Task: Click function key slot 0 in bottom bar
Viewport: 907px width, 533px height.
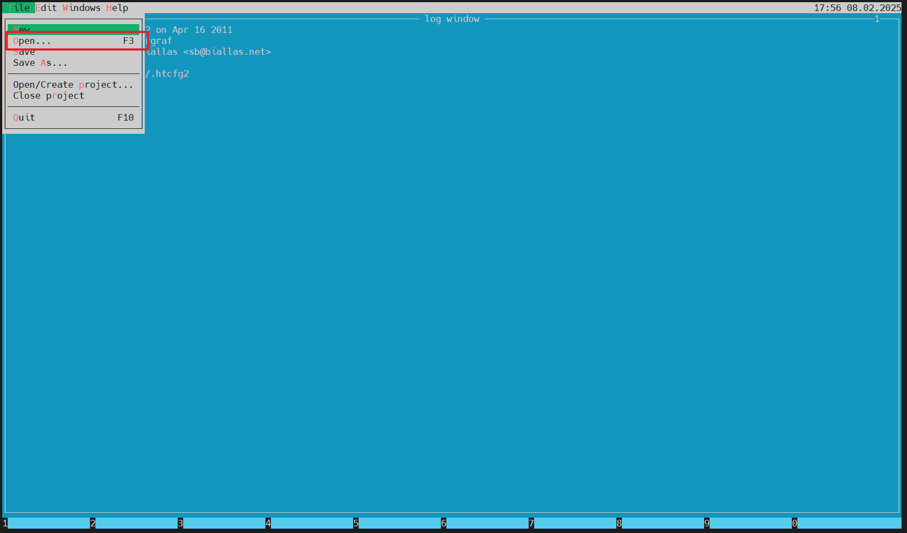Action: point(847,523)
